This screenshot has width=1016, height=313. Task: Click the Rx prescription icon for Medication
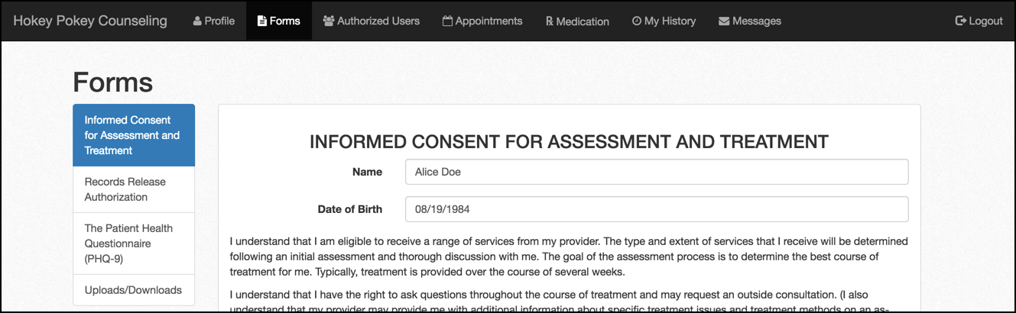(550, 21)
